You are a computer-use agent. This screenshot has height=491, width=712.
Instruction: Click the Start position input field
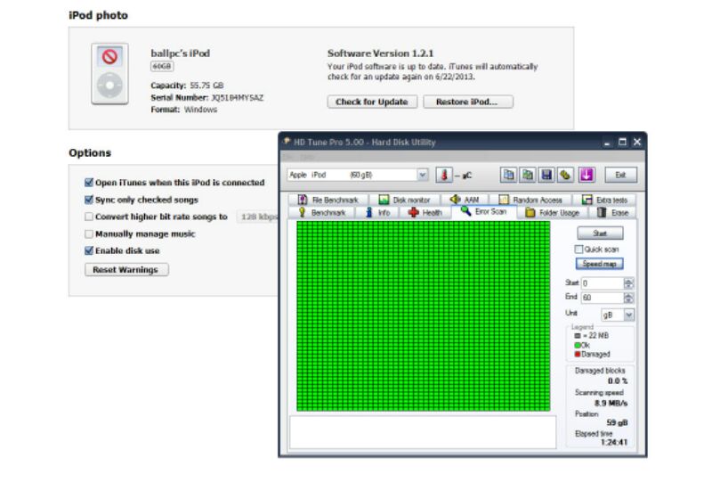pos(603,283)
